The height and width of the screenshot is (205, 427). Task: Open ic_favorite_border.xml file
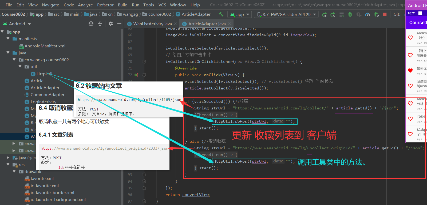click(x=52, y=192)
